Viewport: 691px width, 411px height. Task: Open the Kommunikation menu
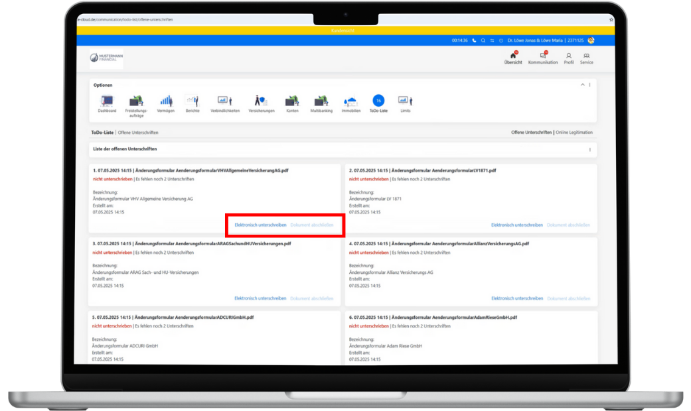click(542, 58)
